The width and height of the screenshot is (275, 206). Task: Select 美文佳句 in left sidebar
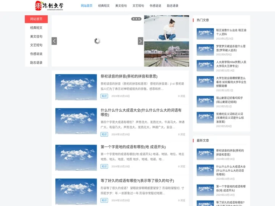click(36, 37)
